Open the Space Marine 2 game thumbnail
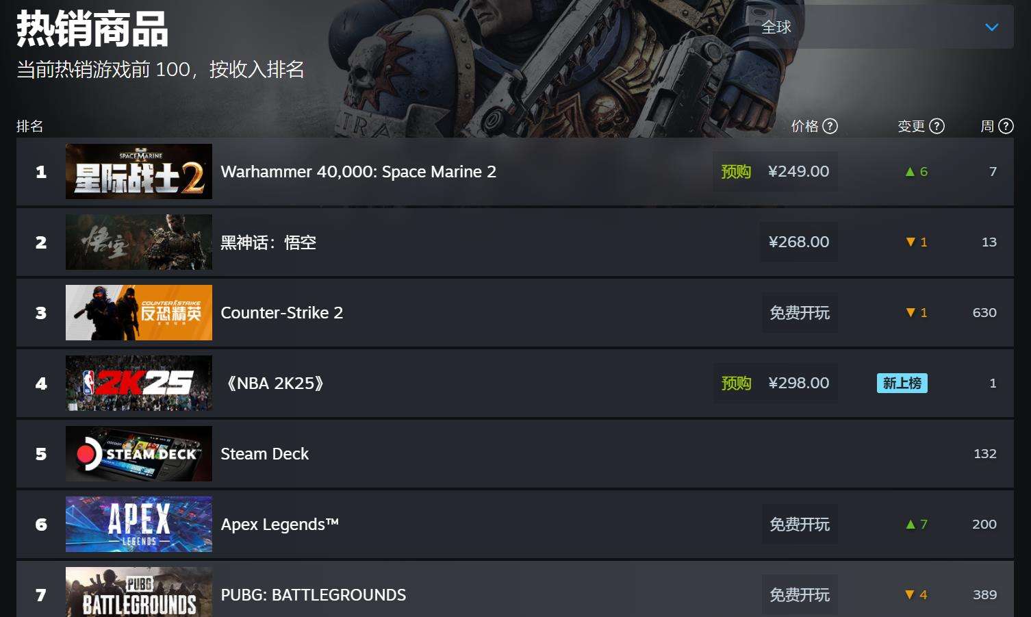This screenshot has width=1031, height=617. 139,171
